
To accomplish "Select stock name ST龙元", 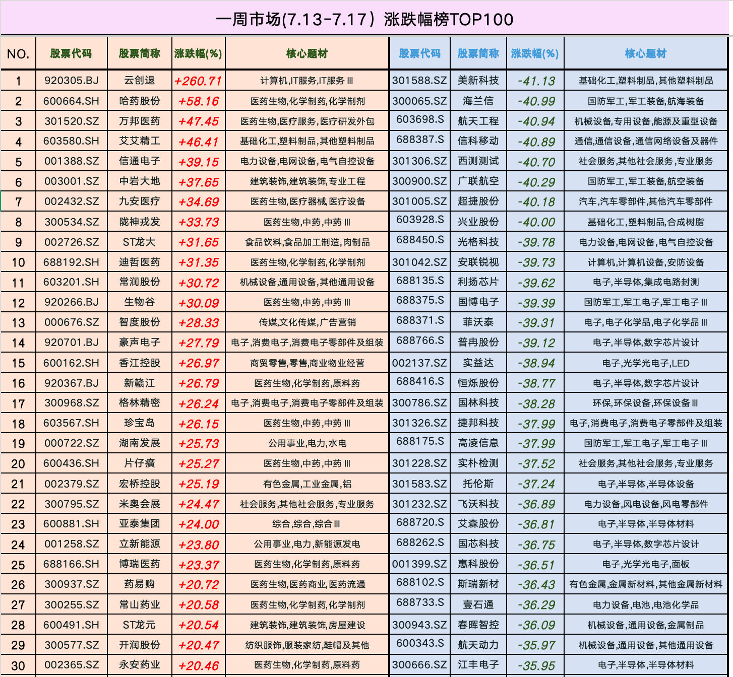I will (x=140, y=625).
